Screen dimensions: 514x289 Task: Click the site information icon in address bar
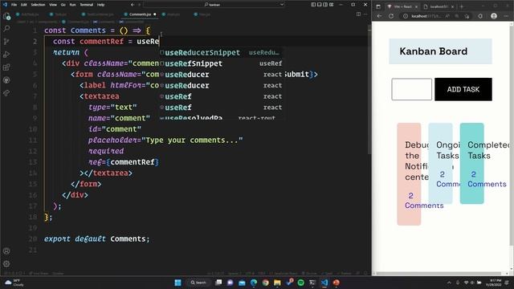406,16
